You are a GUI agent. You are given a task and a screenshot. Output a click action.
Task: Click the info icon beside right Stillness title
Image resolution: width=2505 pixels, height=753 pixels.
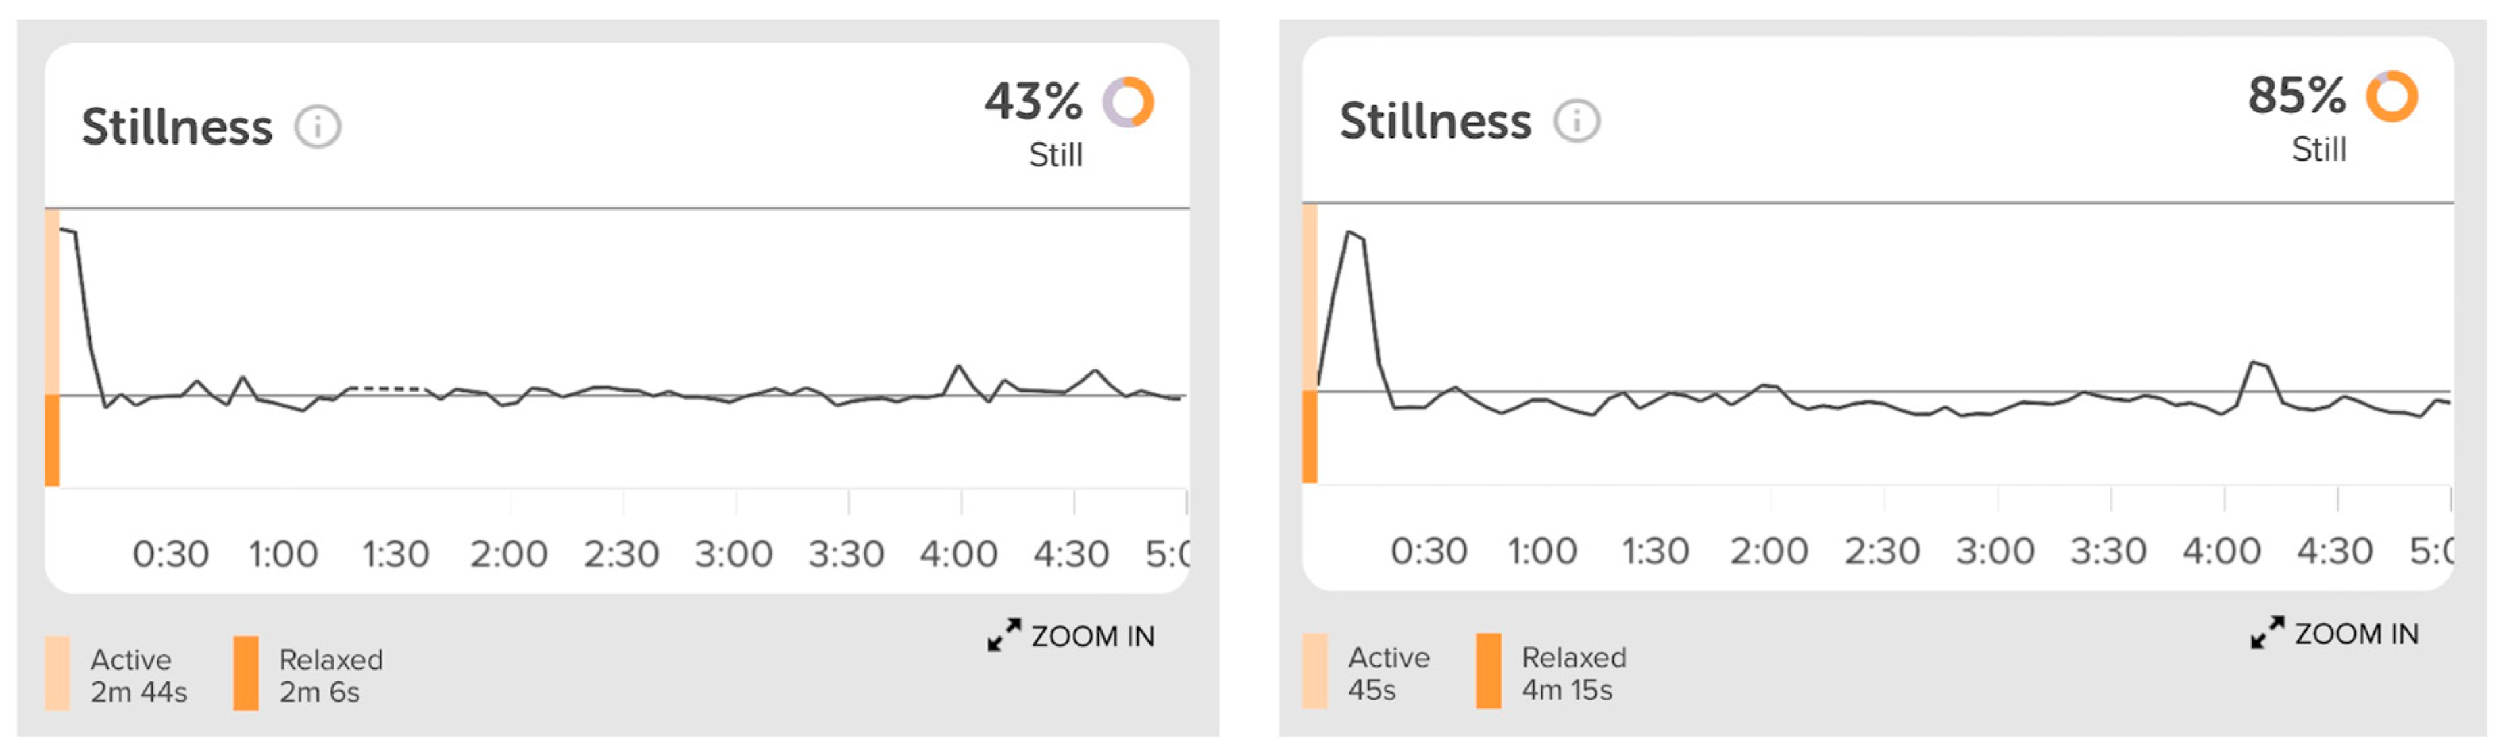click(1577, 122)
